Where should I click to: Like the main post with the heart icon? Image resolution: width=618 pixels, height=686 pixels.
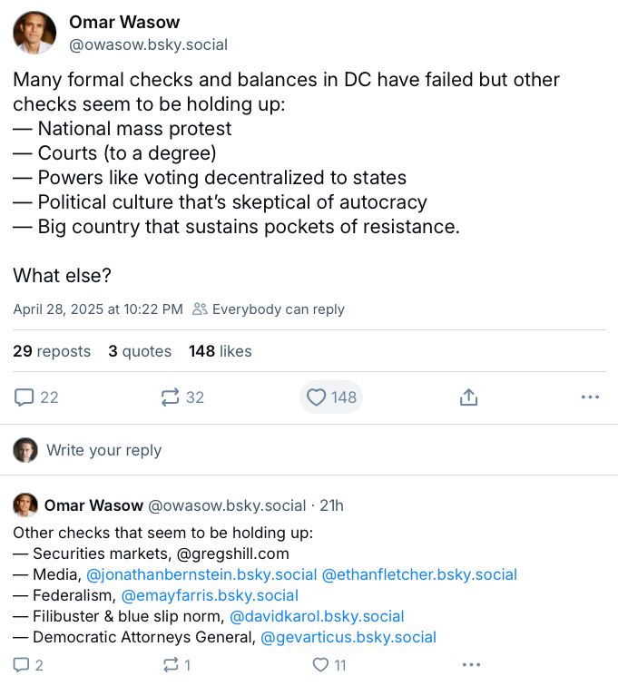[x=316, y=397]
